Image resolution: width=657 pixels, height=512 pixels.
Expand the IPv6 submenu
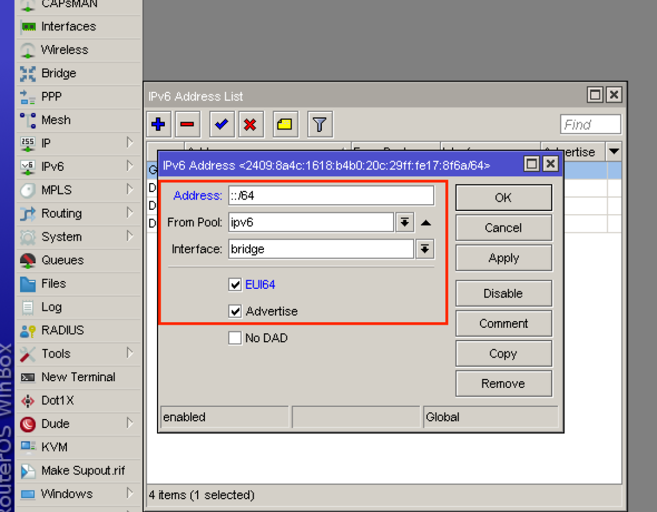(x=130, y=167)
